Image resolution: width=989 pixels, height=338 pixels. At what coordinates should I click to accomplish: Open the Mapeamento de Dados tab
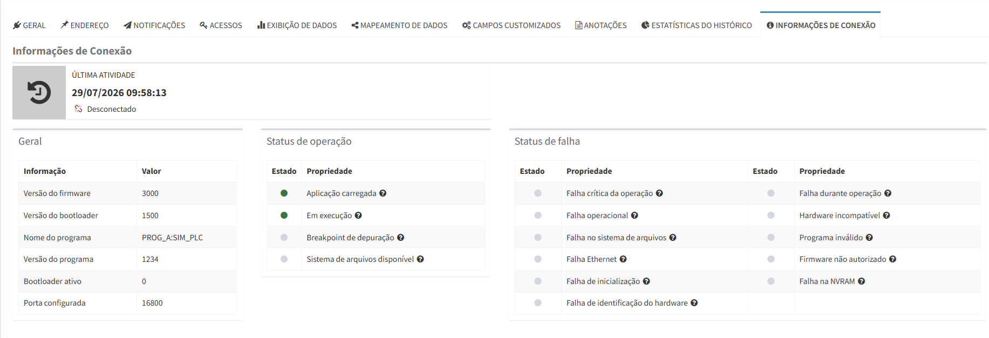399,25
